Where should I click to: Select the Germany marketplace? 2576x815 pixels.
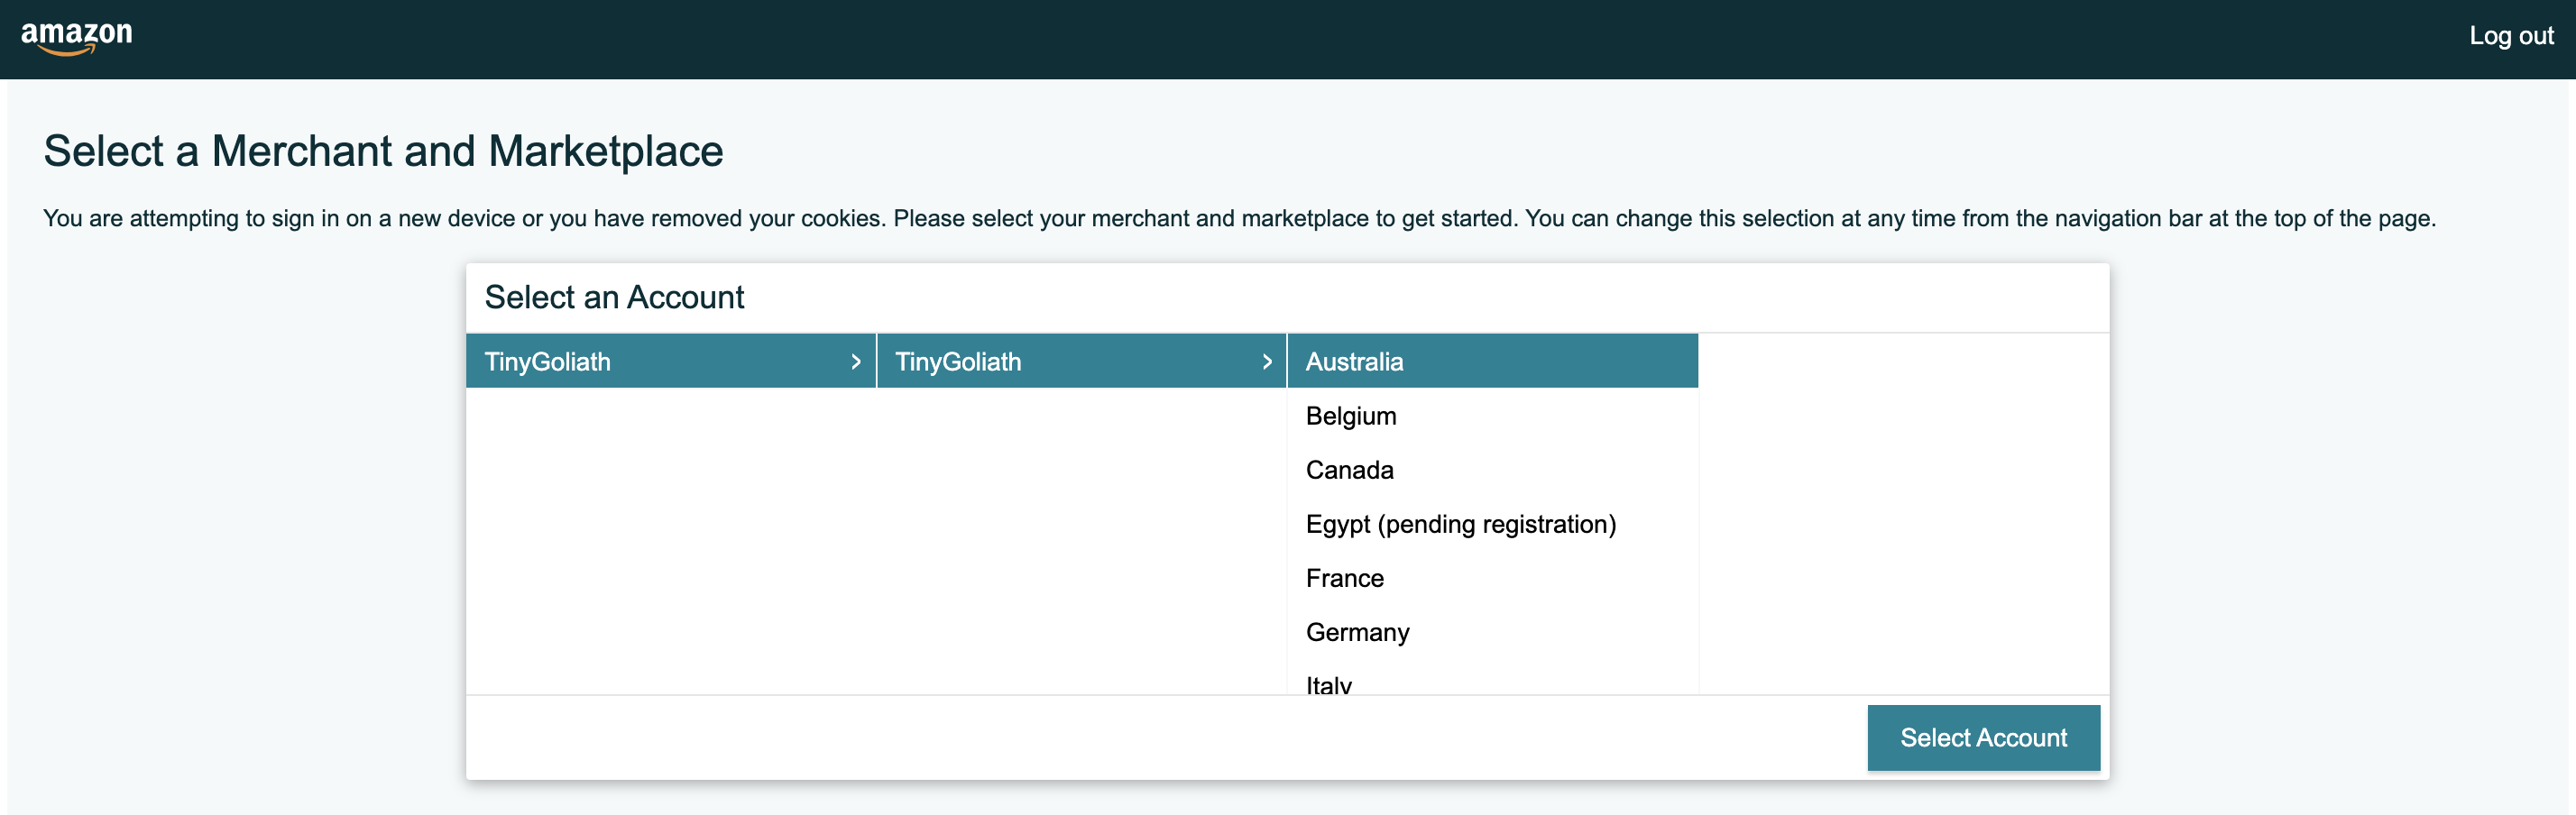(x=1357, y=632)
